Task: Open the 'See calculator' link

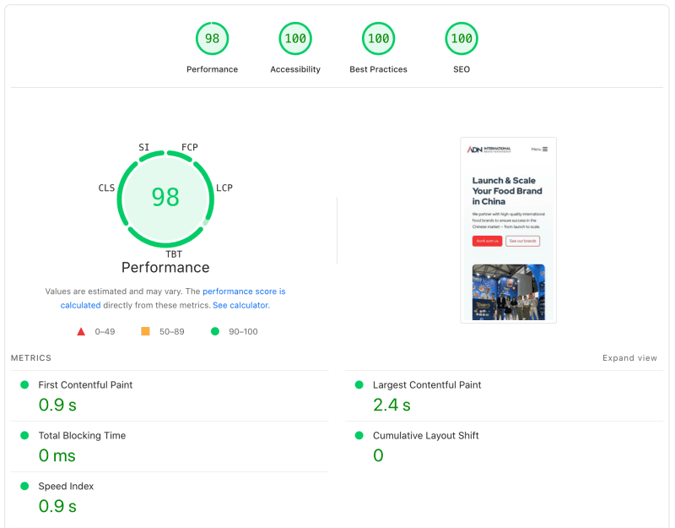Action: click(x=240, y=305)
